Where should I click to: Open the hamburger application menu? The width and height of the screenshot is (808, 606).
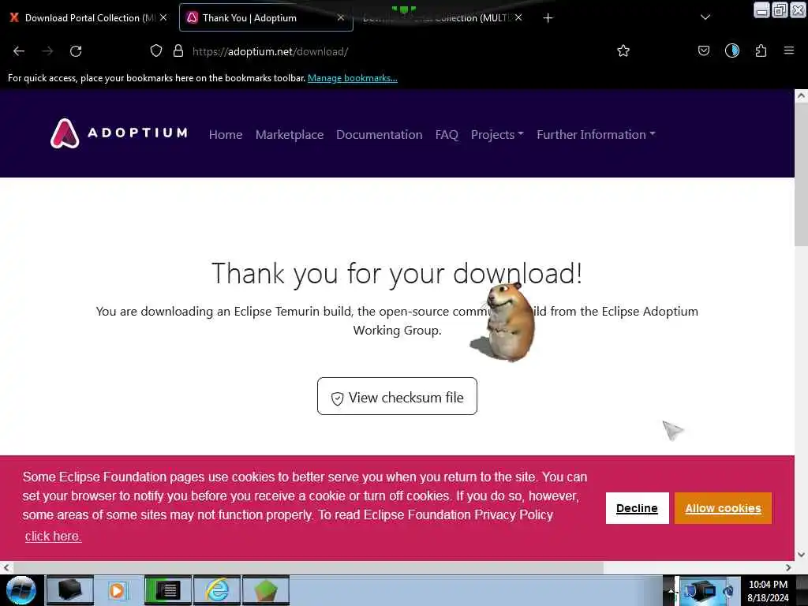coord(789,50)
